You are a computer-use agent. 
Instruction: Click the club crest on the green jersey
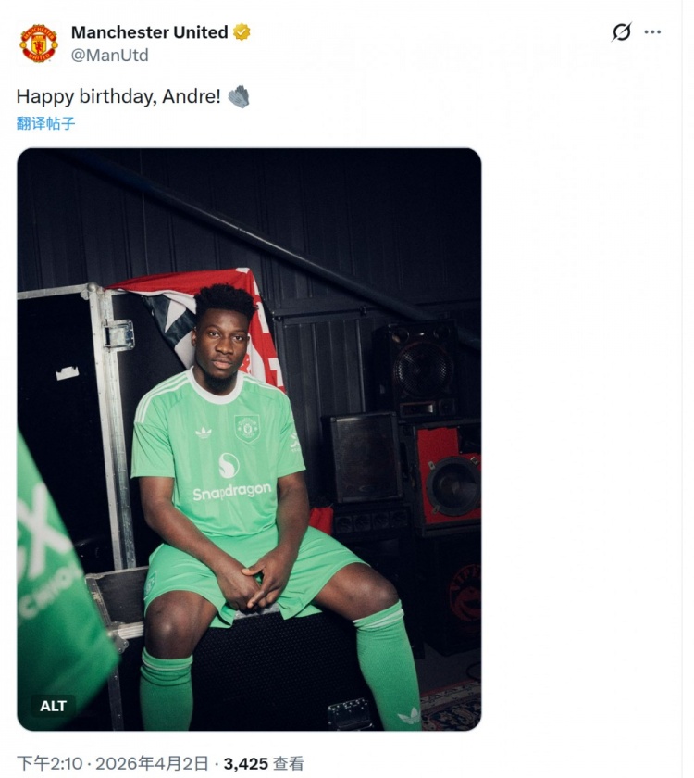click(246, 427)
